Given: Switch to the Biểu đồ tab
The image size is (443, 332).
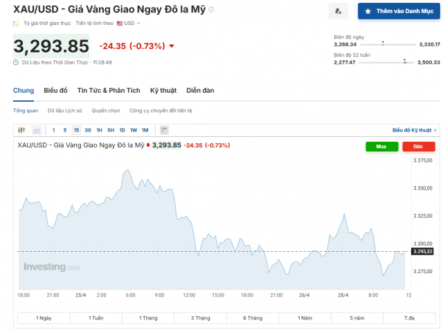Looking at the screenshot, I should pyautogui.click(x=55, y=91).
